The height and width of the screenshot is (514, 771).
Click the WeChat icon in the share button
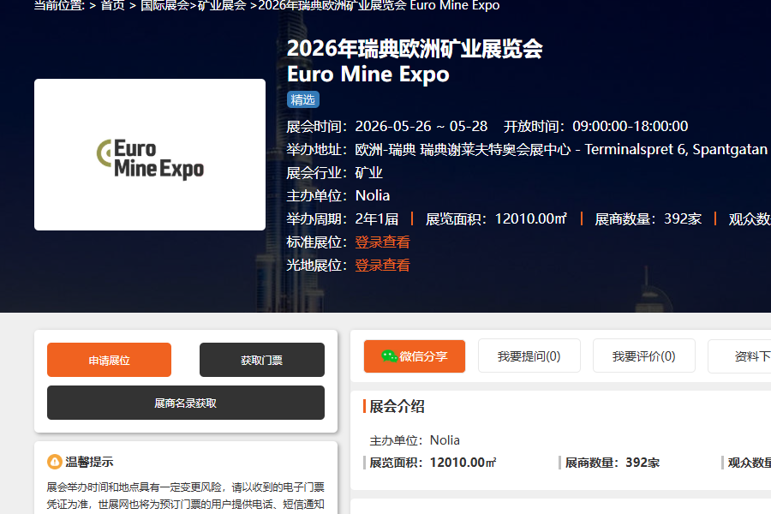390,356
